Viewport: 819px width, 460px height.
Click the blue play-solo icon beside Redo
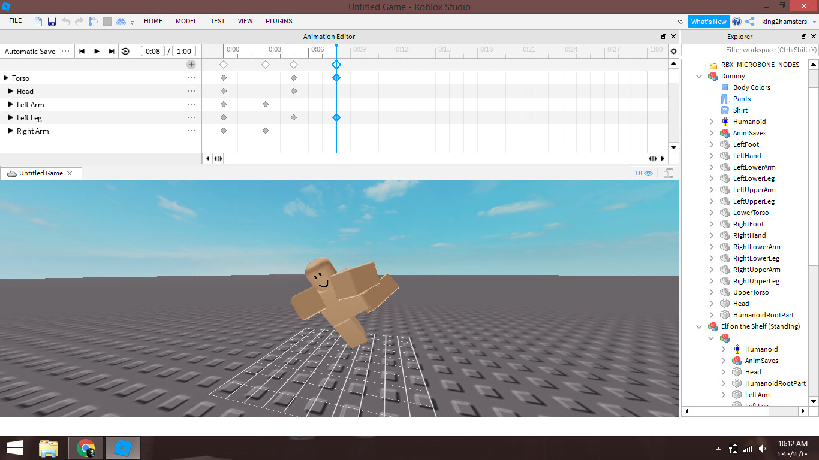(x=93, y=22)
